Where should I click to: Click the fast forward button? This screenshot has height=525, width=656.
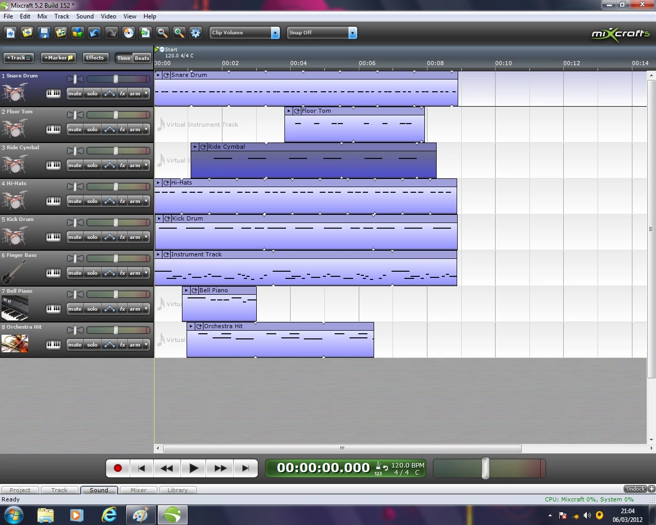[220, 468]
